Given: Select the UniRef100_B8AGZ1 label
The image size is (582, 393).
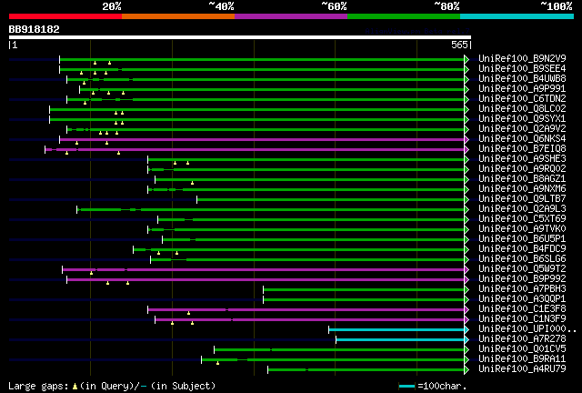Looking at the screenshot, I should point(522,178).
